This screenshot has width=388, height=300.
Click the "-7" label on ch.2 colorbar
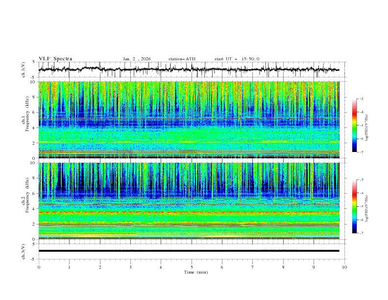tap(362, 233)
